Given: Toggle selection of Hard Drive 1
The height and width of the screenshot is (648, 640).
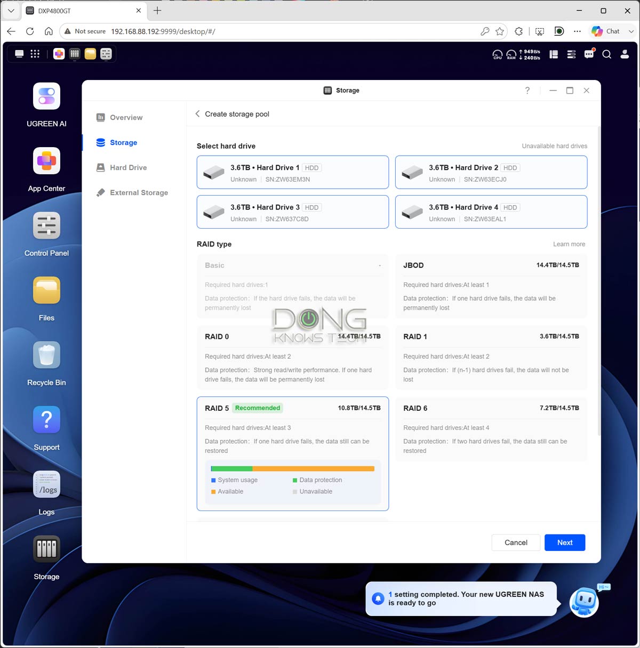Looking at the screenshot, I should pyautogui.click(x=293, y=172).
